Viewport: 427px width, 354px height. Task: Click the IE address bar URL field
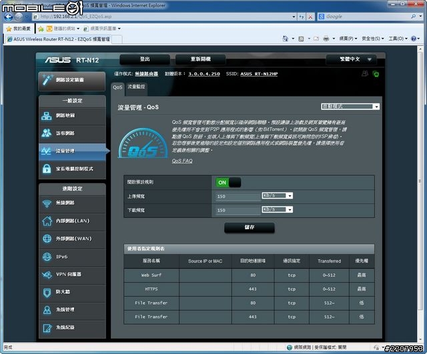[162, 17]
